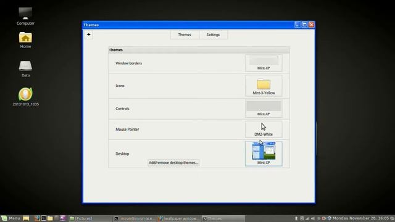
Task: Maximize the Themes window
Action: point(304,25)
